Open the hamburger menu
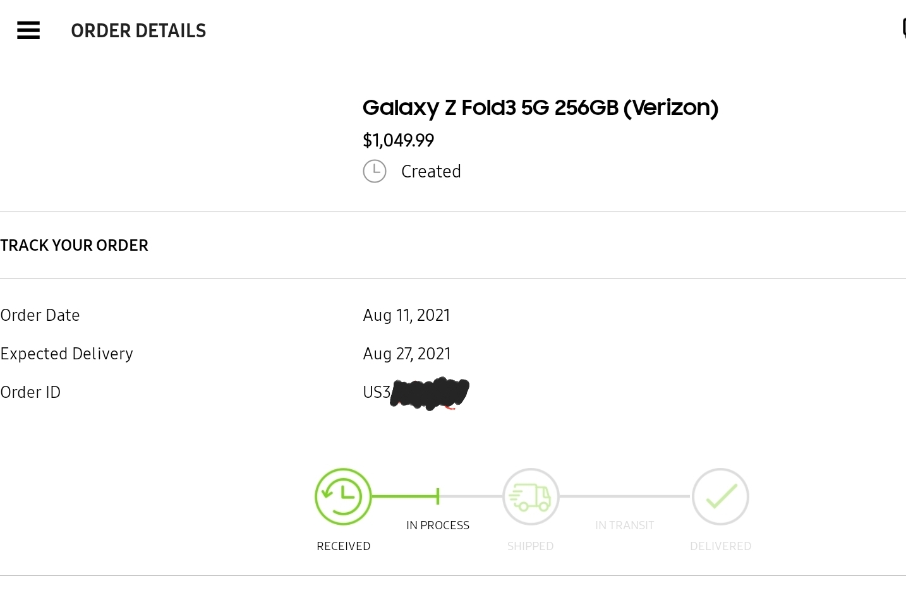 [28, 30]
